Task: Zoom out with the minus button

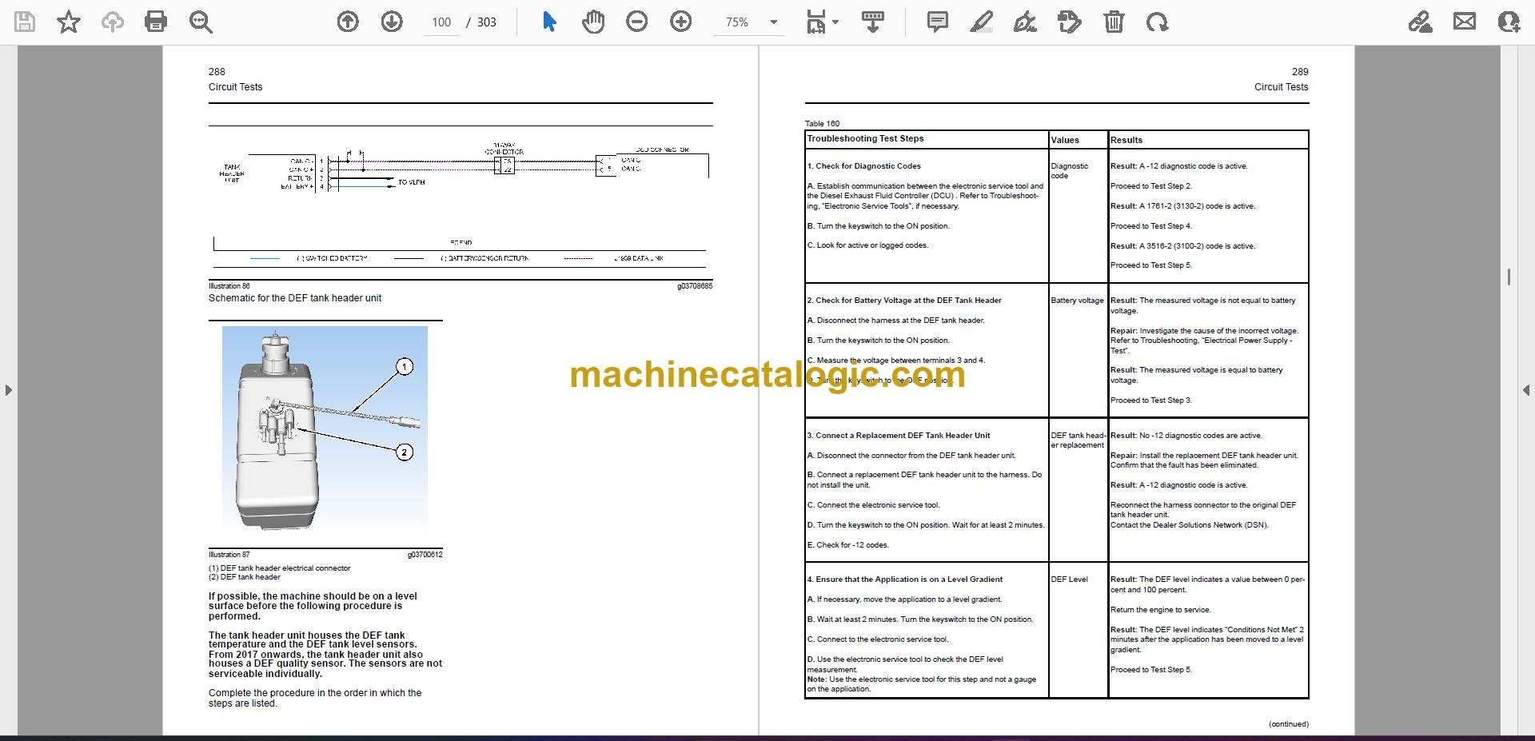Action: pyautogui.click(x=637, y=22)
